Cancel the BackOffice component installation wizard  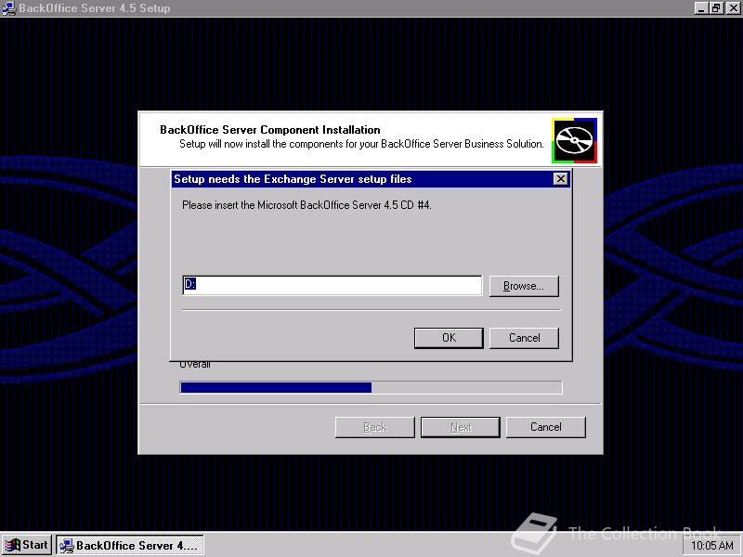546,427
